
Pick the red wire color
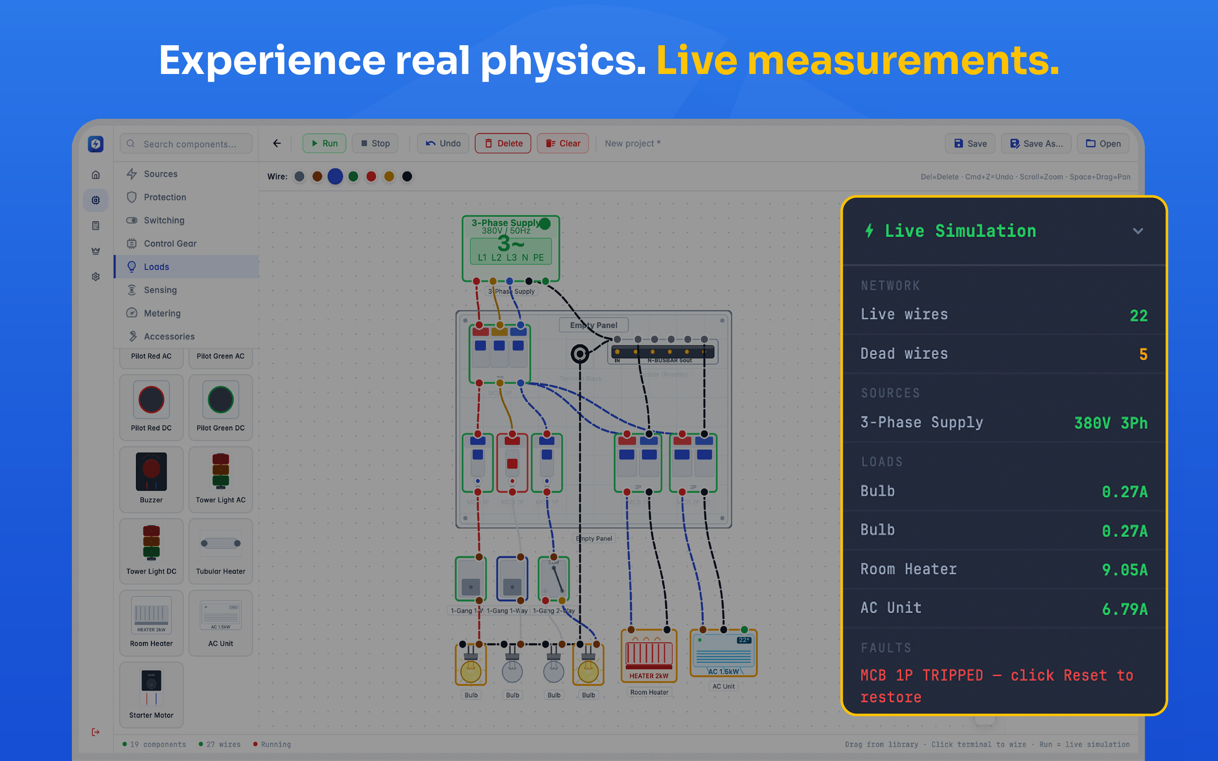371,177
